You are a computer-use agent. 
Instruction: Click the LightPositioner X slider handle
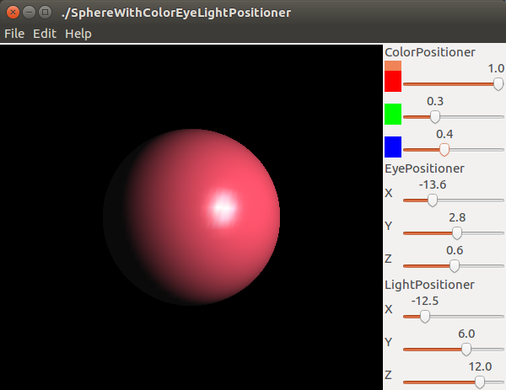pyautogui.click(x=425, y=317)
